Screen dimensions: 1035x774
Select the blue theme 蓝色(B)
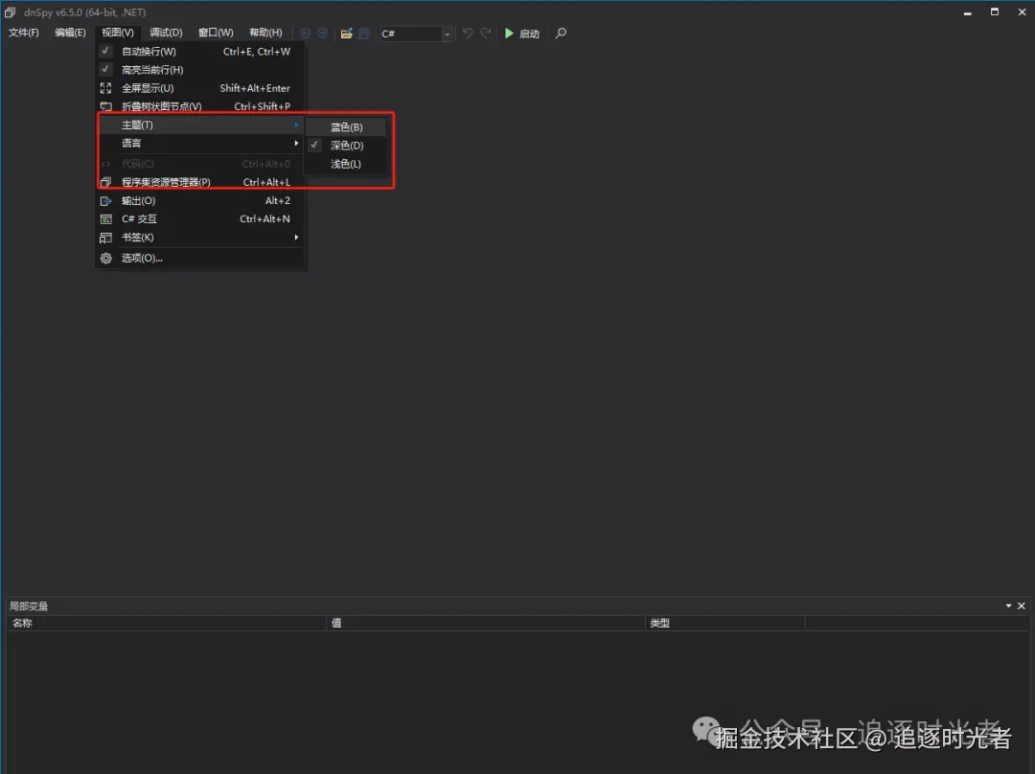click(x=346, y=126)
